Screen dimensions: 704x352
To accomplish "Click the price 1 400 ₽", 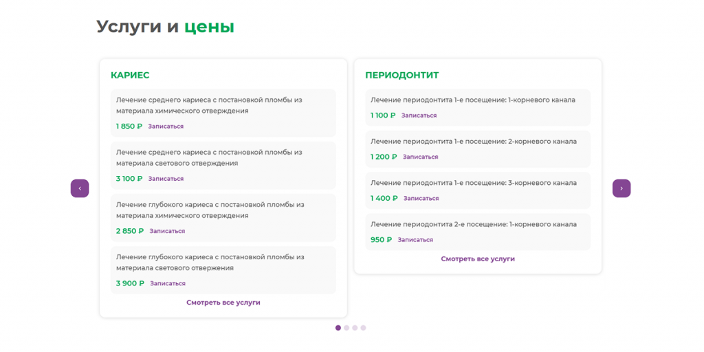I will 384,198.
